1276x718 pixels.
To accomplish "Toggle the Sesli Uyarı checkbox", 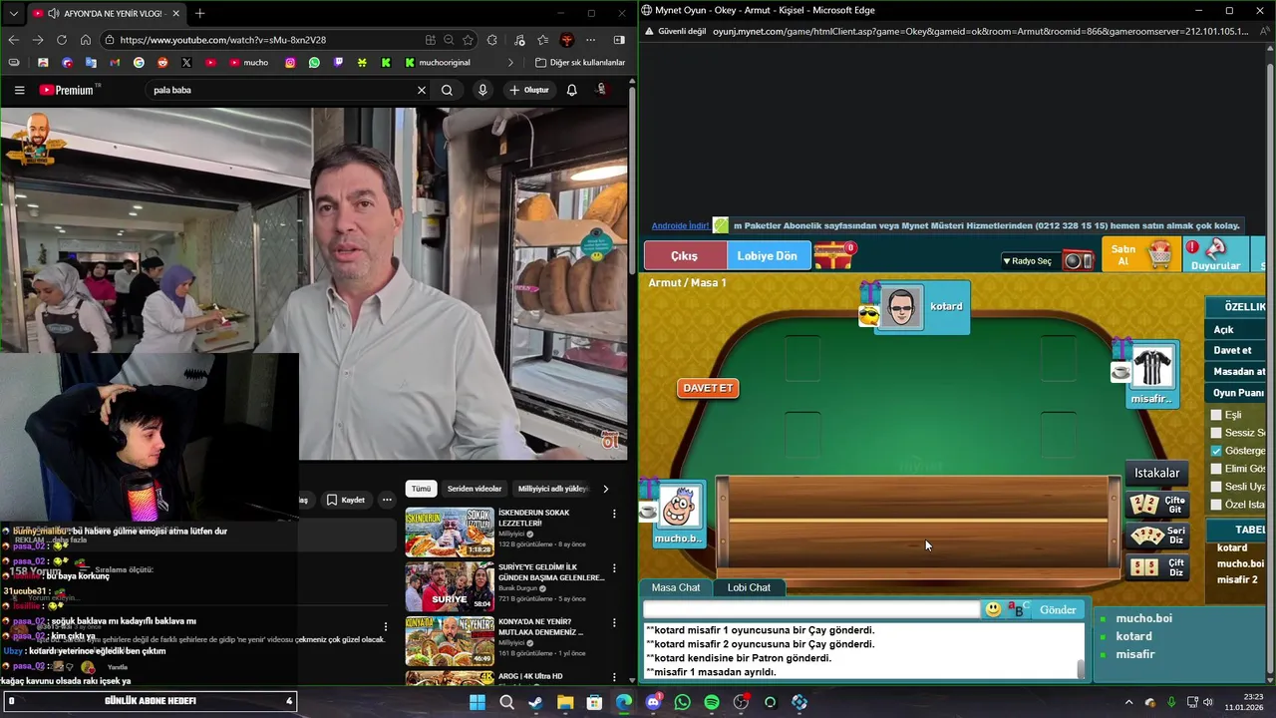I will pos(1216,487).
